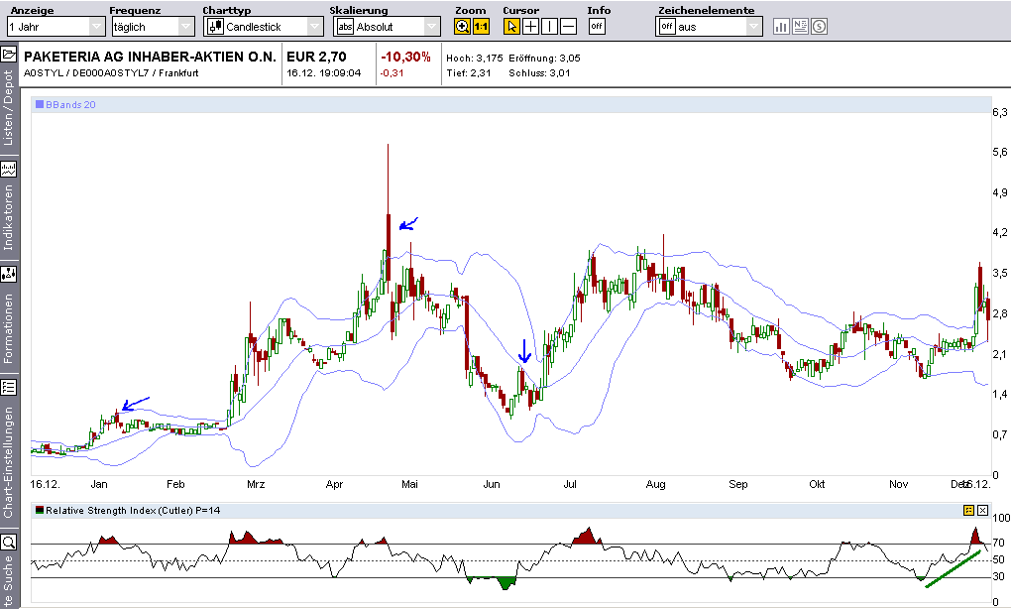Click the folder icon above Listen/Depot
The image size is (1011, 609).
click(8, 55)
